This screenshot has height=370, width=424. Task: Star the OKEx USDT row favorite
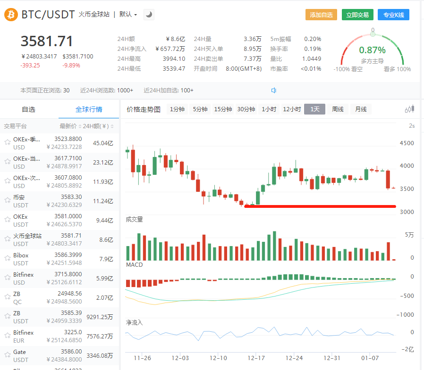coord(7,220)
